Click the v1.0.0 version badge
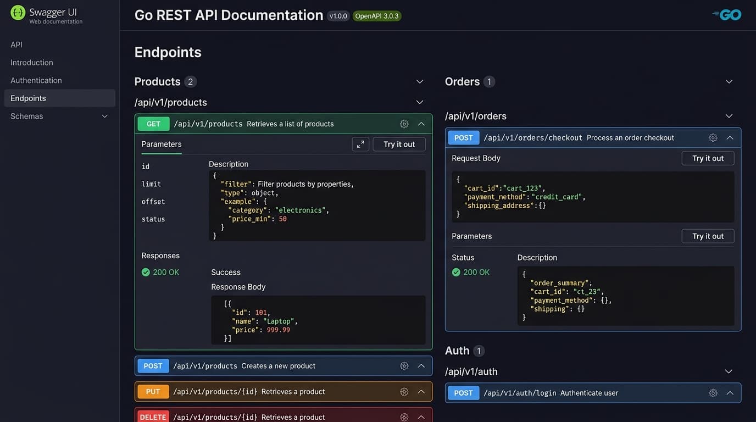This screenshot has width=756, height=422. 338,16
